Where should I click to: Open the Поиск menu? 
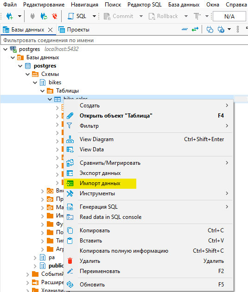[x=113, y=5]
